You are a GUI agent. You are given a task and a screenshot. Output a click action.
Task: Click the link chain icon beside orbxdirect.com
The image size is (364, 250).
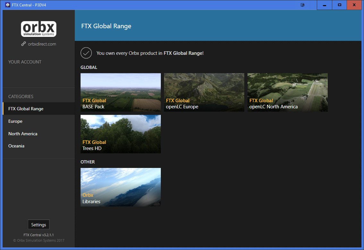(23, 44)
